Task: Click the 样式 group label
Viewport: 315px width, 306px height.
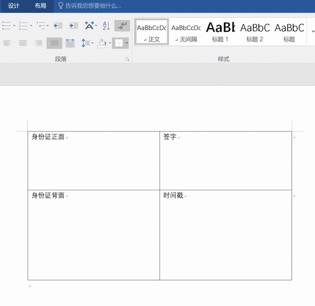Action: tap(224, 59)
